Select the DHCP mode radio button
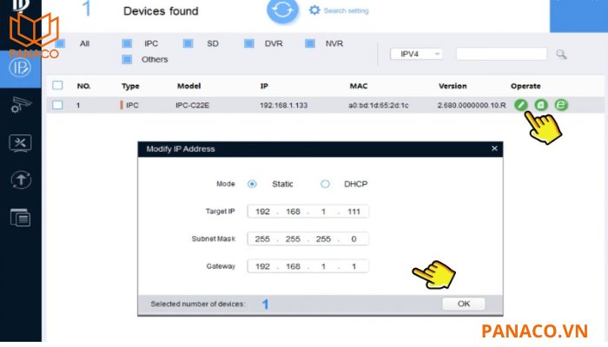Screen dimensions: 608x347 tap(325, 184)
